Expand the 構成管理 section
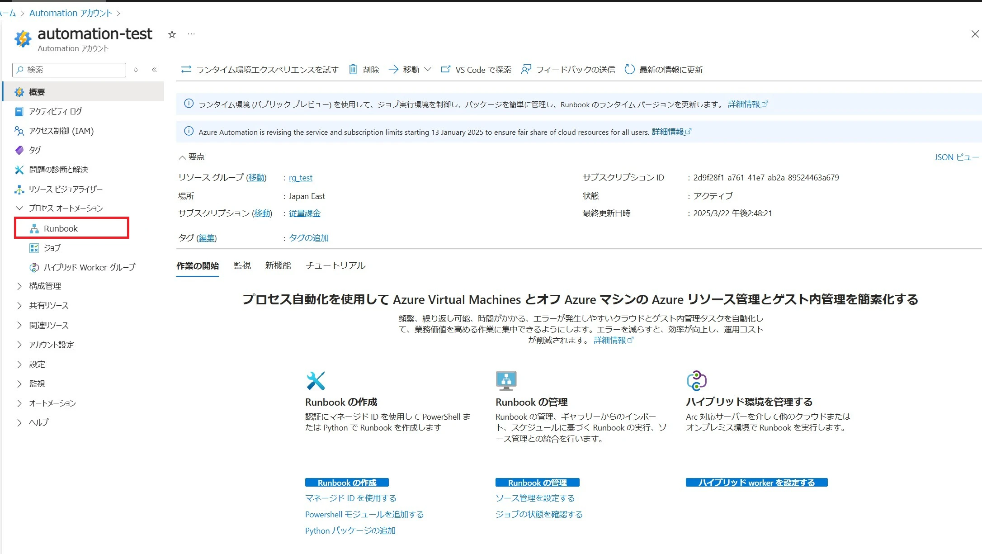The height and width of the screenshot is (554, 982). coord(19,286)
